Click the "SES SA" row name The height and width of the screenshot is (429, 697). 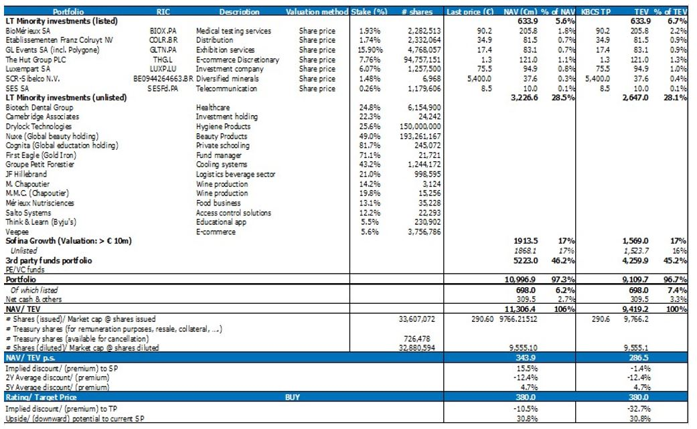[x=17, y=88]
